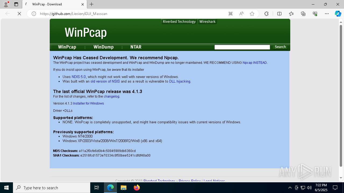The width and height of the screenshot is (344, 193).
Task: Select the SHA1 checksum value text
Action: tap(115, 155)
